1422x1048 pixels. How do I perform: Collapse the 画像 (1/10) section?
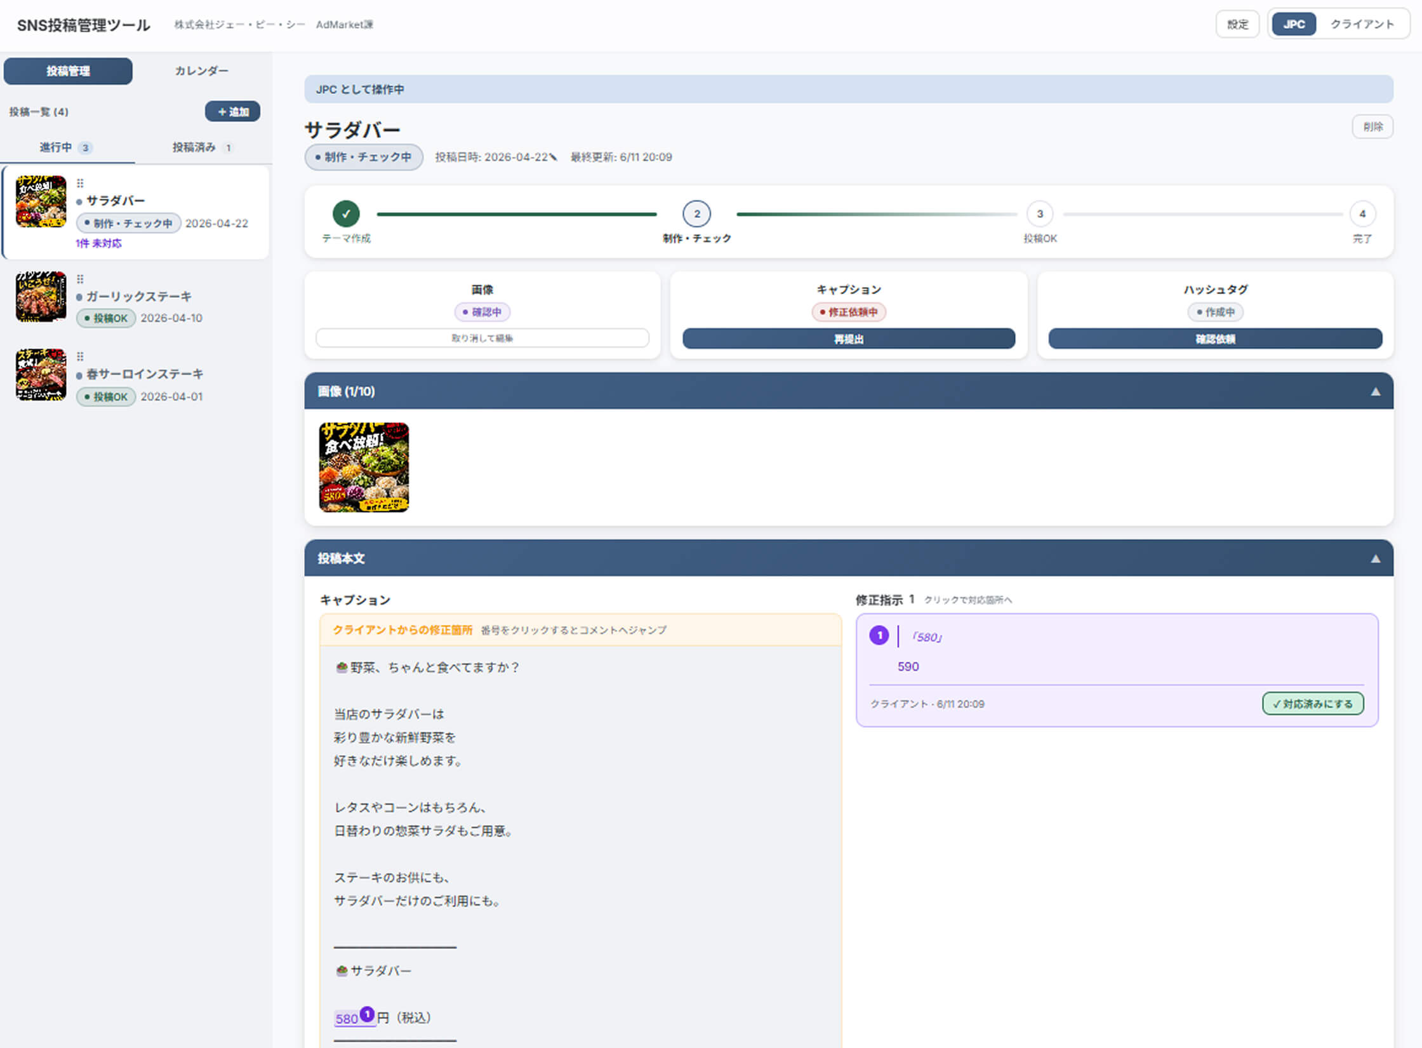(x=1375, y=391)
